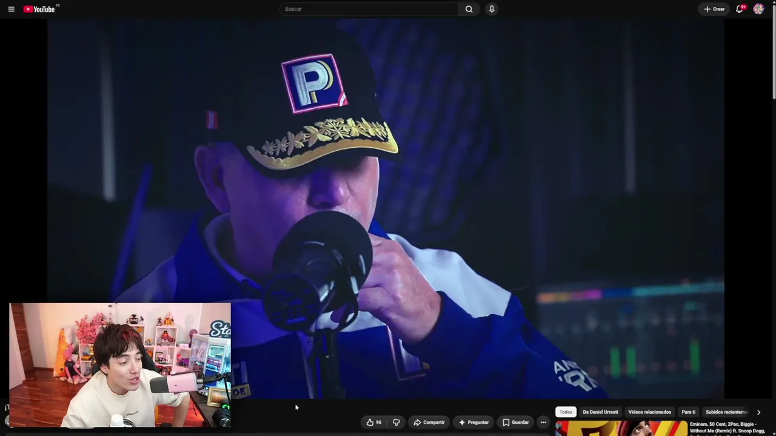This screenshot has height=436, width=776.
Task: Select the Videos relacionados chip
Action: [649, 412]
